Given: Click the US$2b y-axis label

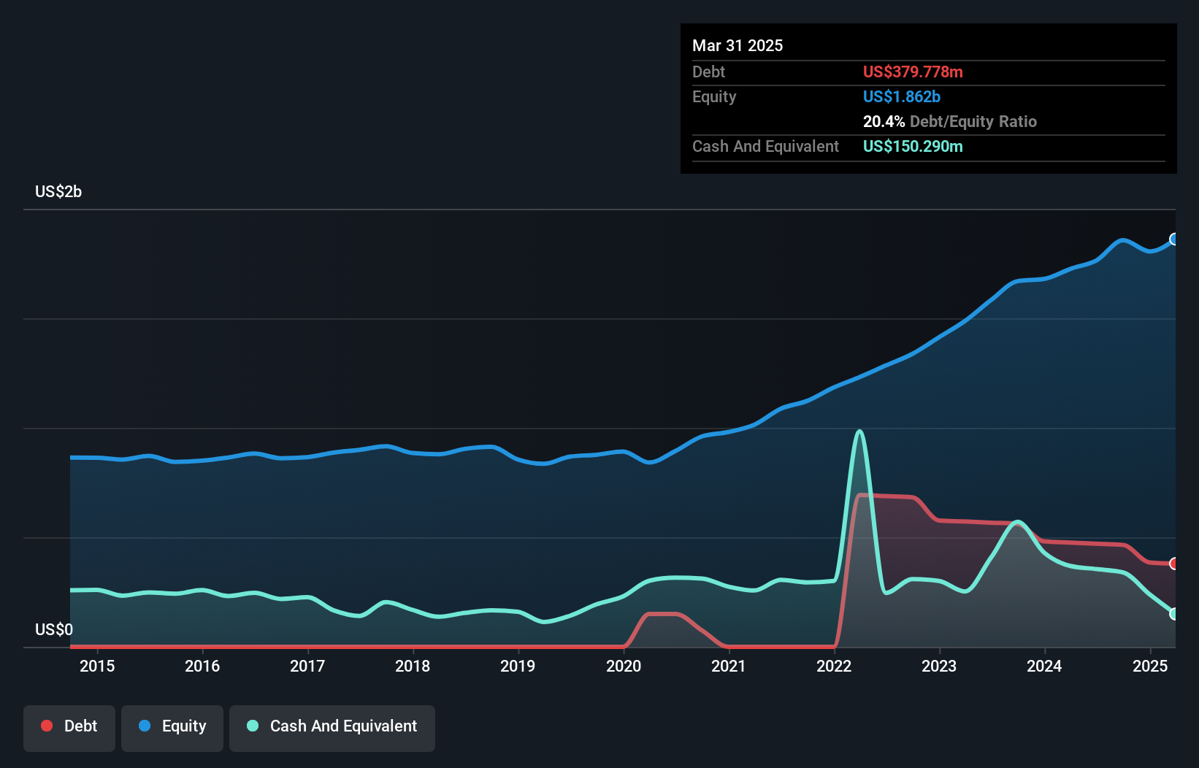Looking at the screenshot, I should [58, 191].
